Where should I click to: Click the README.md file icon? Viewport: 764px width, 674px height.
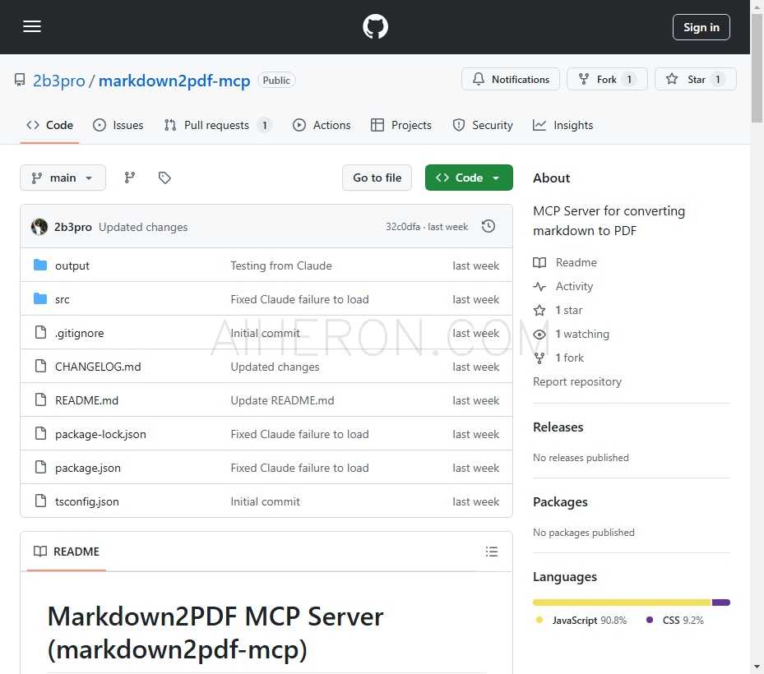(x=40, y=399)
